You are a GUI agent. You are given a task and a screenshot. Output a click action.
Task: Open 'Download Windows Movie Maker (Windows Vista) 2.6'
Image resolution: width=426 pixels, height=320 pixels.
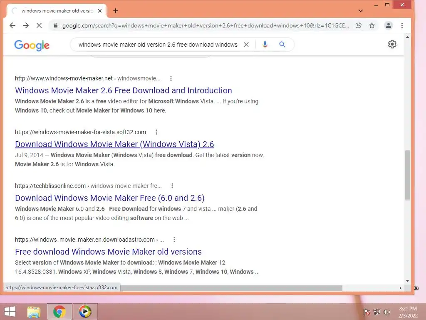click(x=114, y=144)
